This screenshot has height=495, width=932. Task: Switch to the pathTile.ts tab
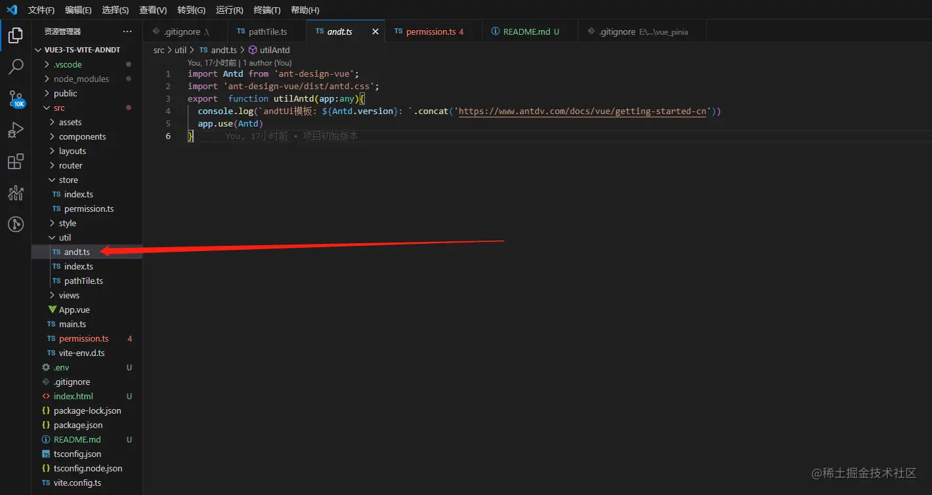267,31
